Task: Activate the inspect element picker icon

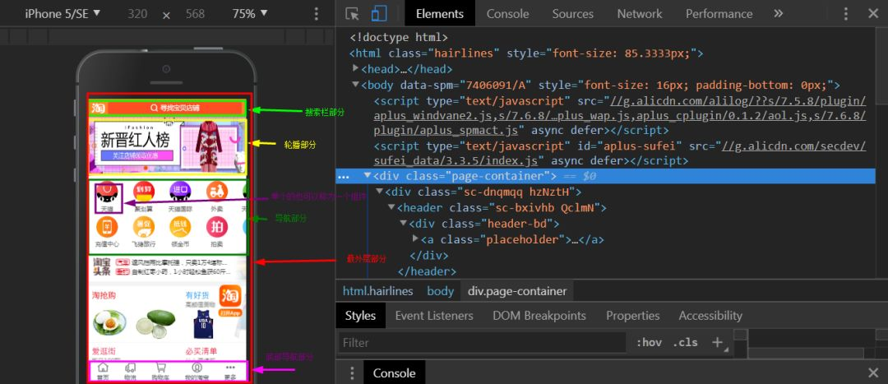Action: click(x=352, y=14)
